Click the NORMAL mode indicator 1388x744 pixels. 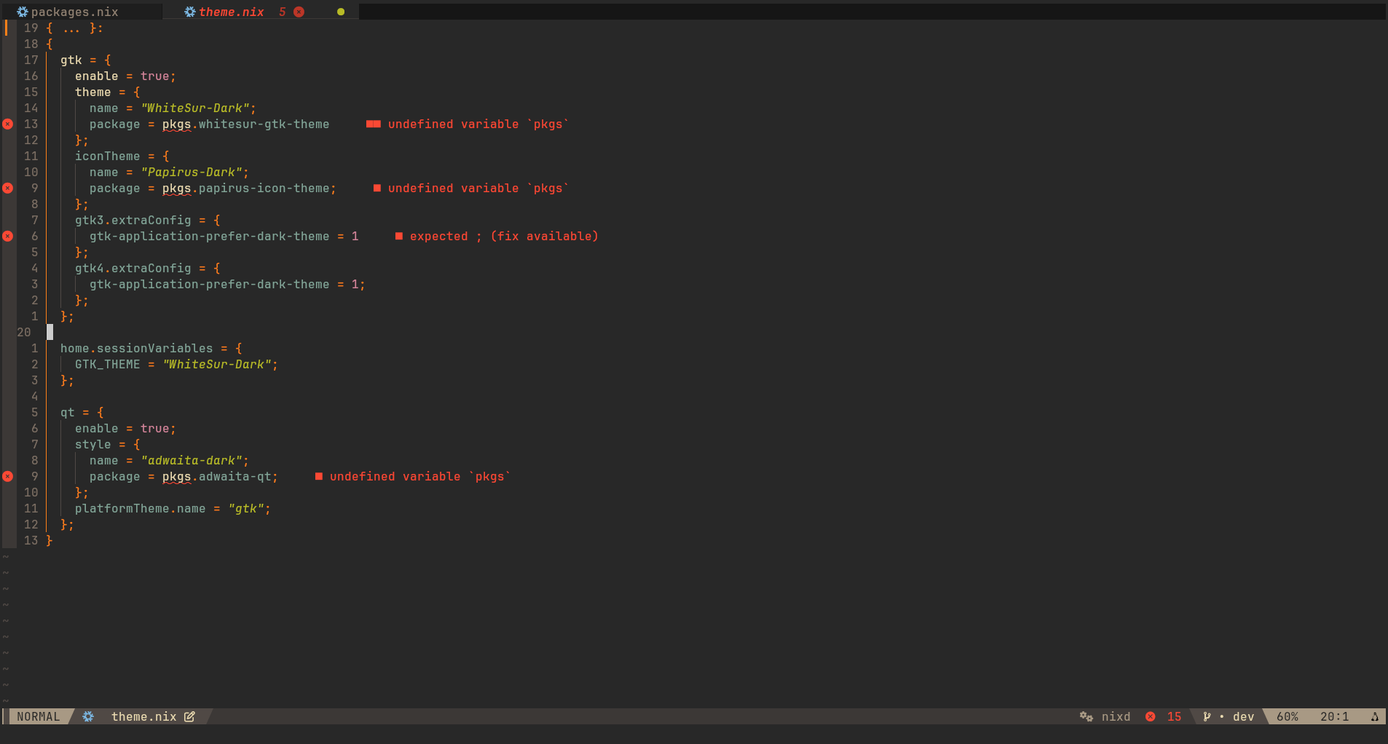(39, 716)
